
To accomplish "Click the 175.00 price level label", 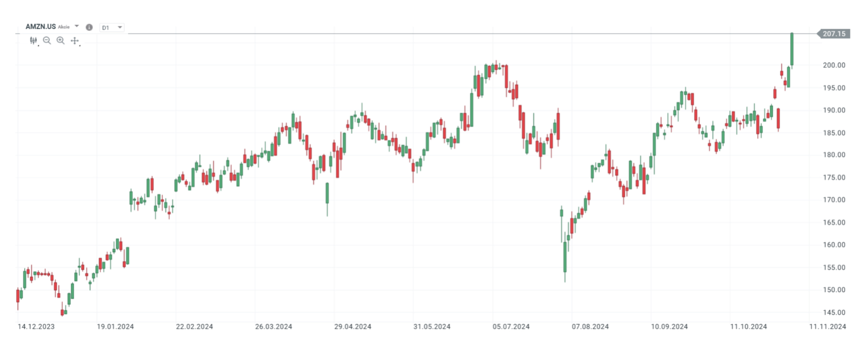I will click(x=834, y=178).
